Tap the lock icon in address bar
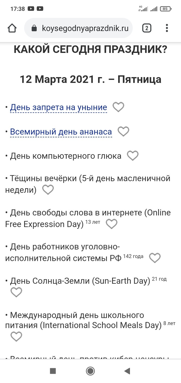This screenshot has height=383, width=181. point(34,28)
